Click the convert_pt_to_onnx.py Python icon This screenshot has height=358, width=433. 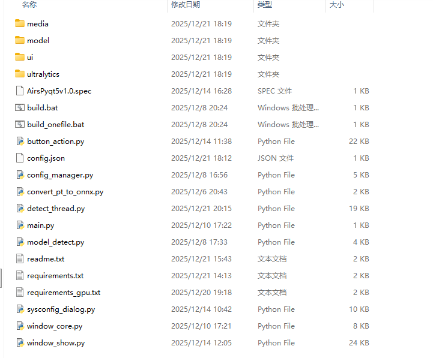pyautogui.click(x=20, y=192)
